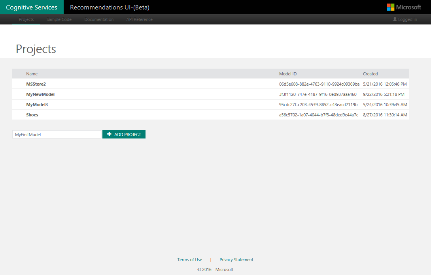Image resolution: width=431 pixels, height=275 pixels.
Task: Click the Model ID column header
Action: [x=288, y=74]
